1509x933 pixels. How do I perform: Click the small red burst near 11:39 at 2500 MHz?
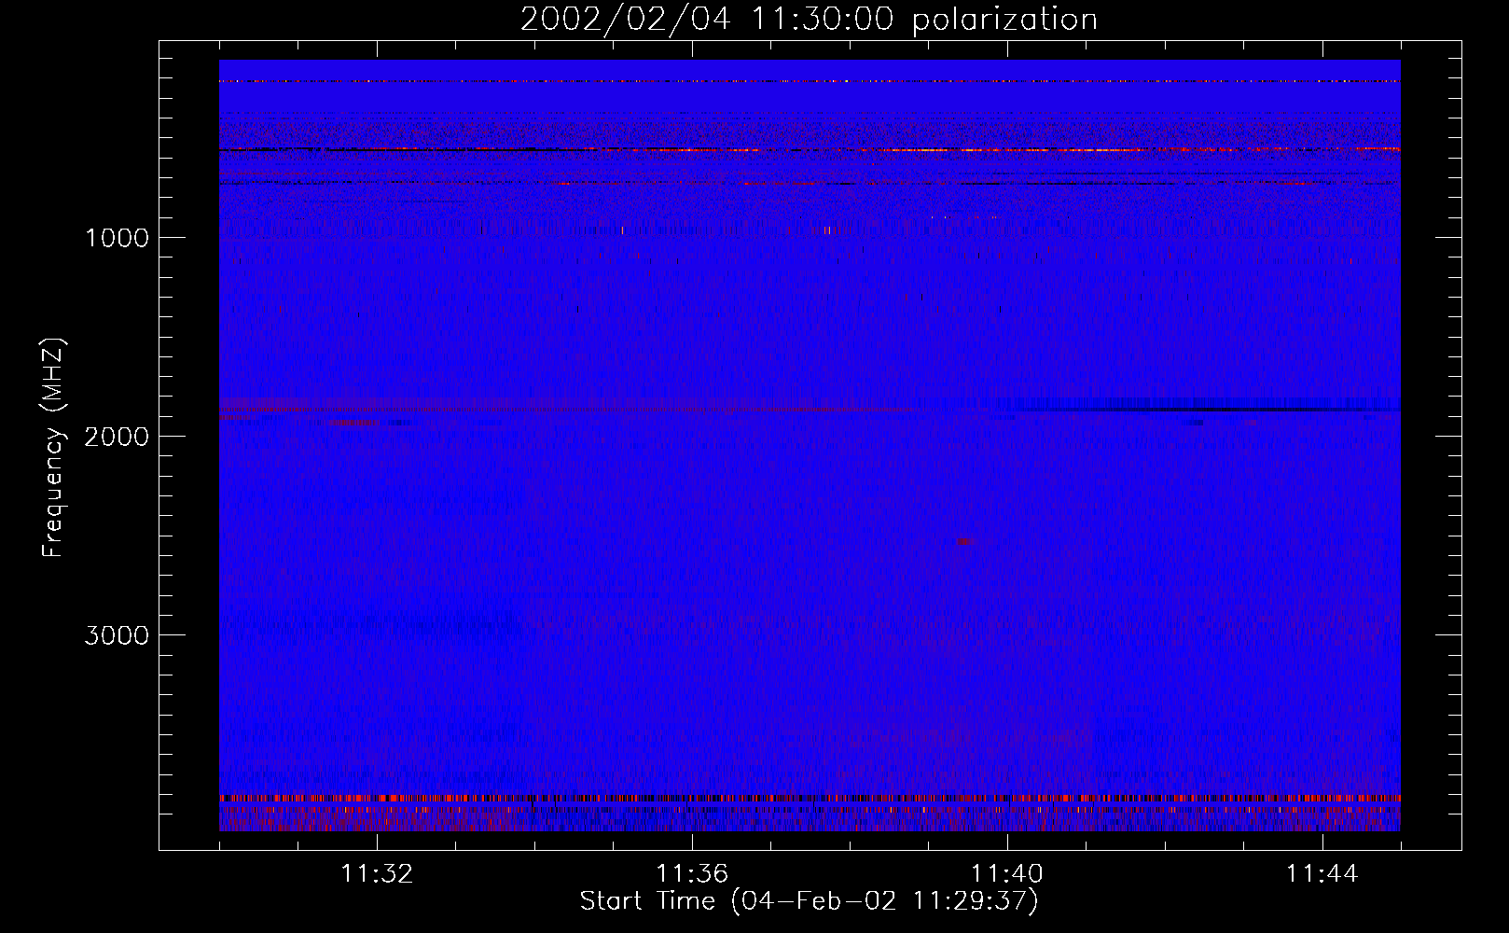(963, 541)
